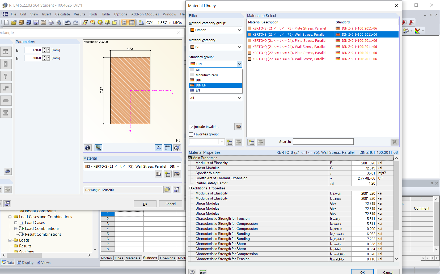Expand the Load Cases tree node

(16, 223)
